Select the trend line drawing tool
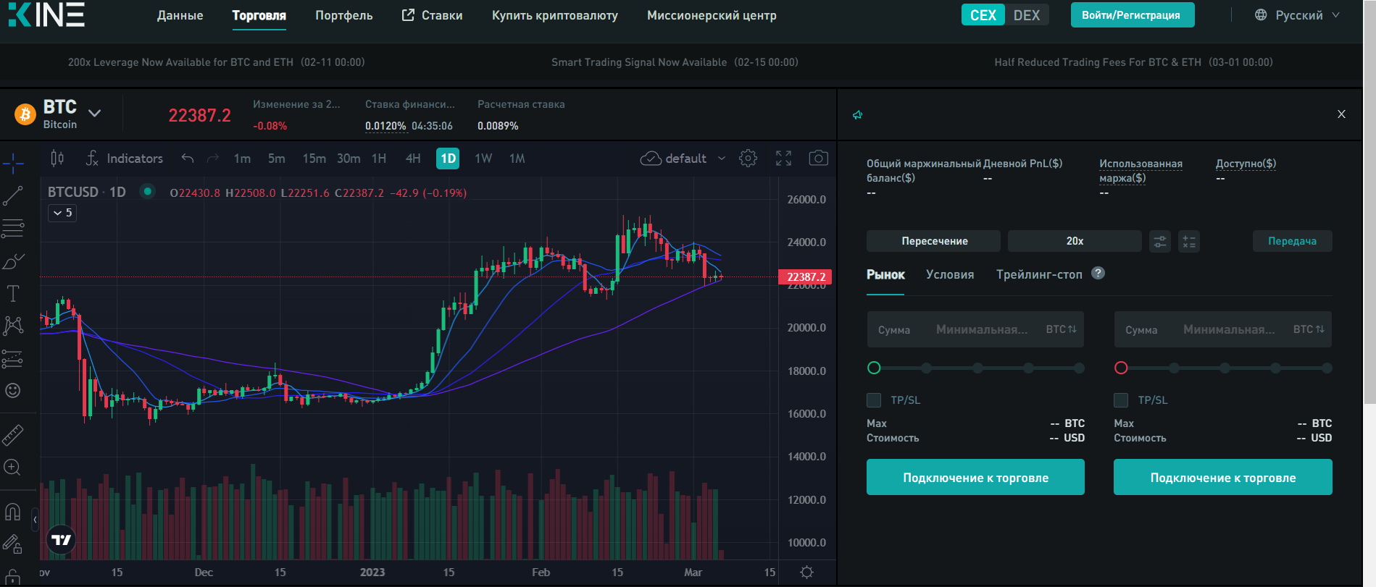The image size is (1376, 587). (13, 195)
